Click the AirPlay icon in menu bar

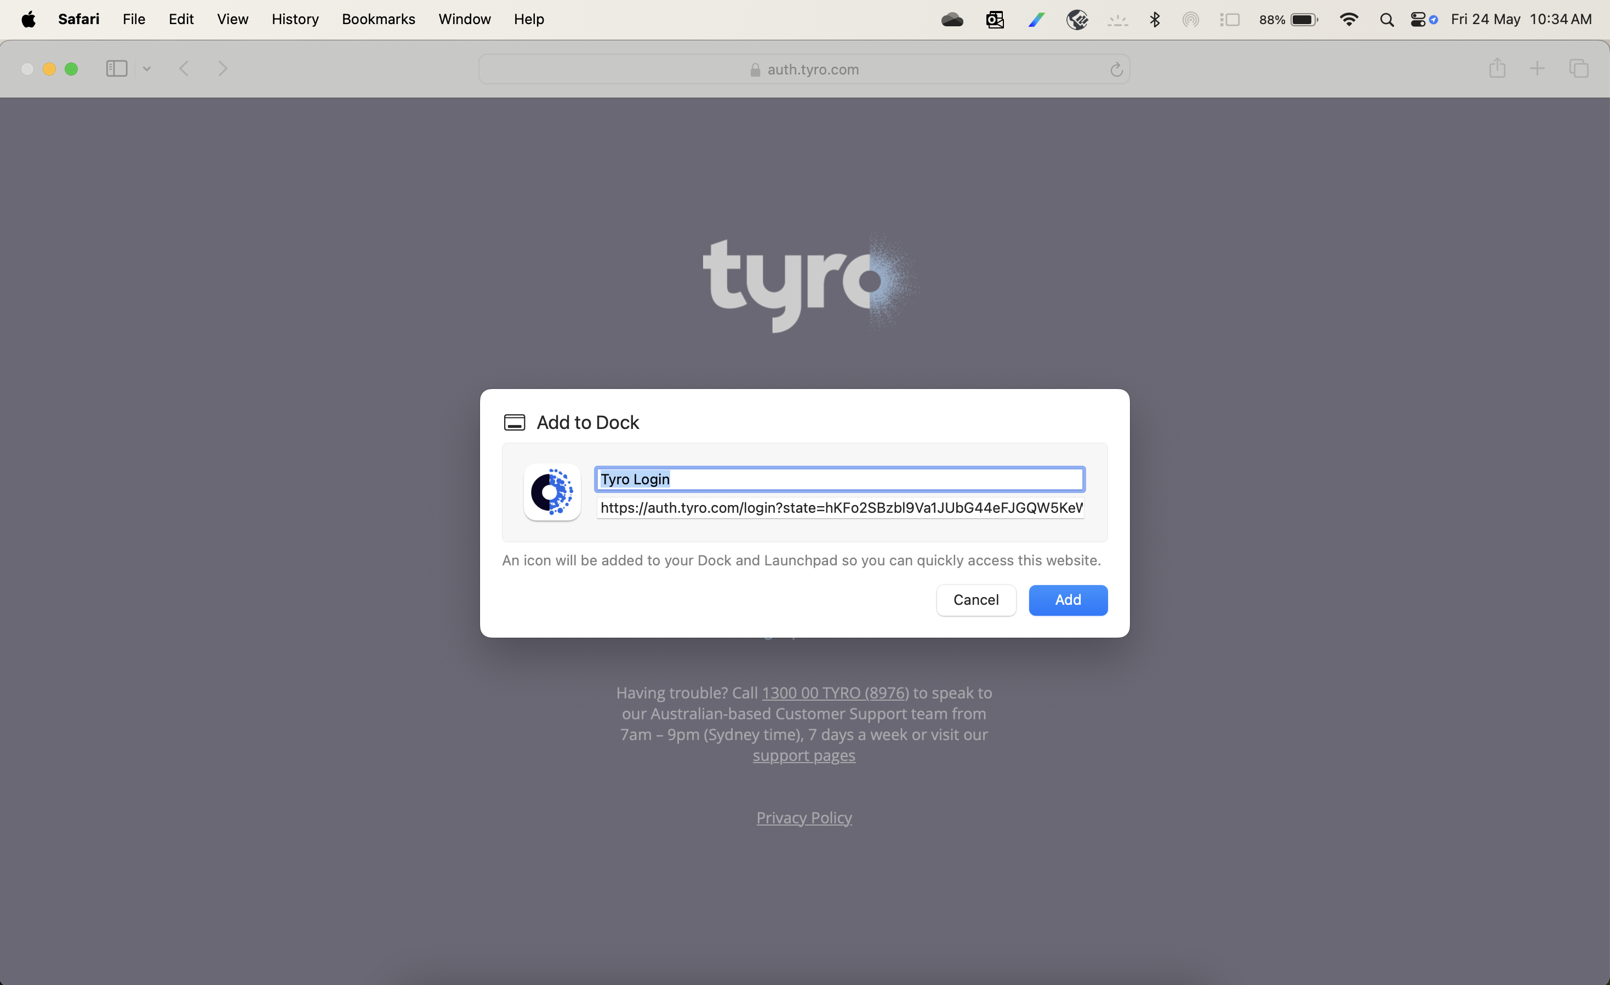click(1190, 20)
